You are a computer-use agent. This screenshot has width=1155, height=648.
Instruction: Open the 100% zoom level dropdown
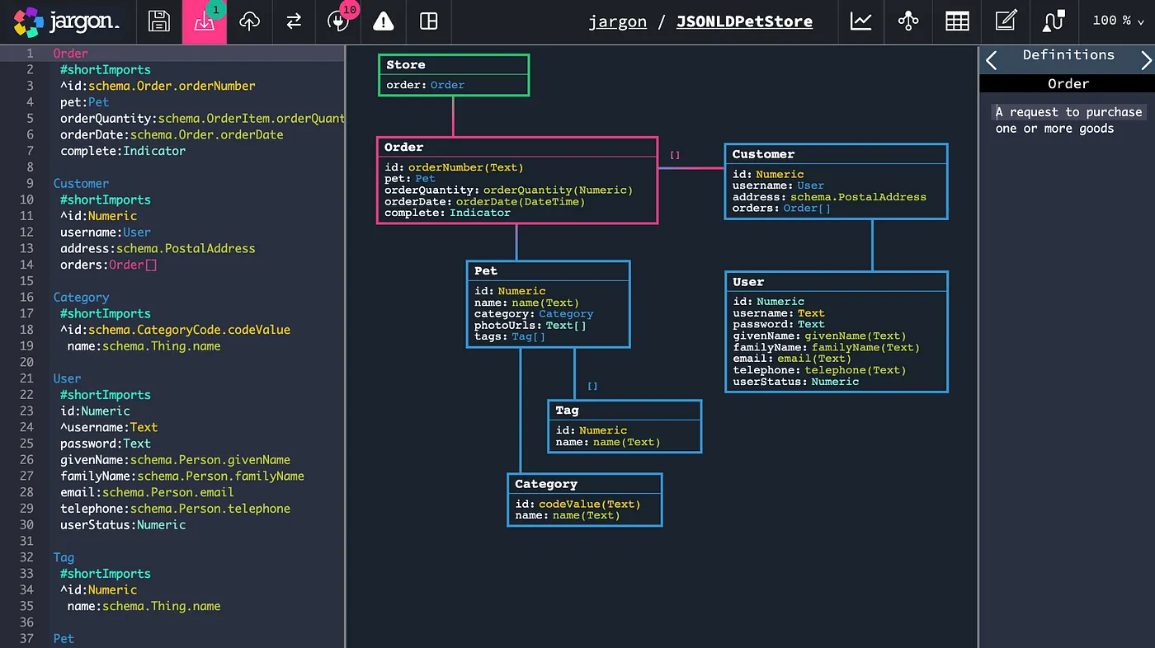[x=1117, y=21]
